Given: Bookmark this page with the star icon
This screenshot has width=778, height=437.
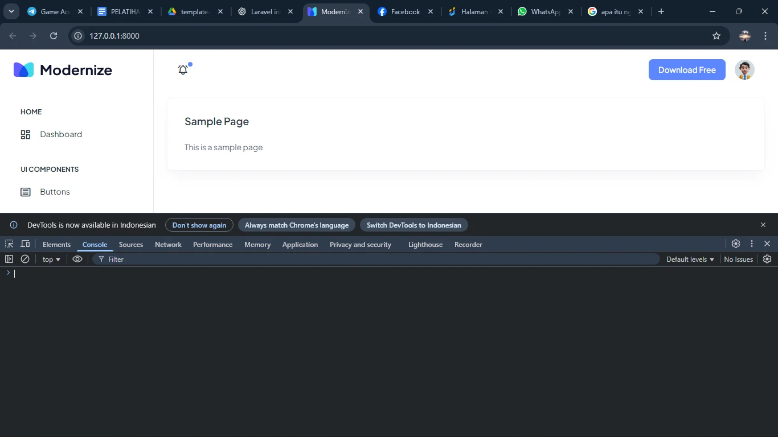Looking at the screenshot, I should [x=716, y=36].
